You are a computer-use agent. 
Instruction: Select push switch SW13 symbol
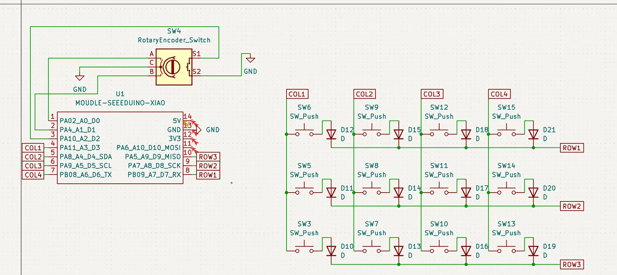click(506, 248)
